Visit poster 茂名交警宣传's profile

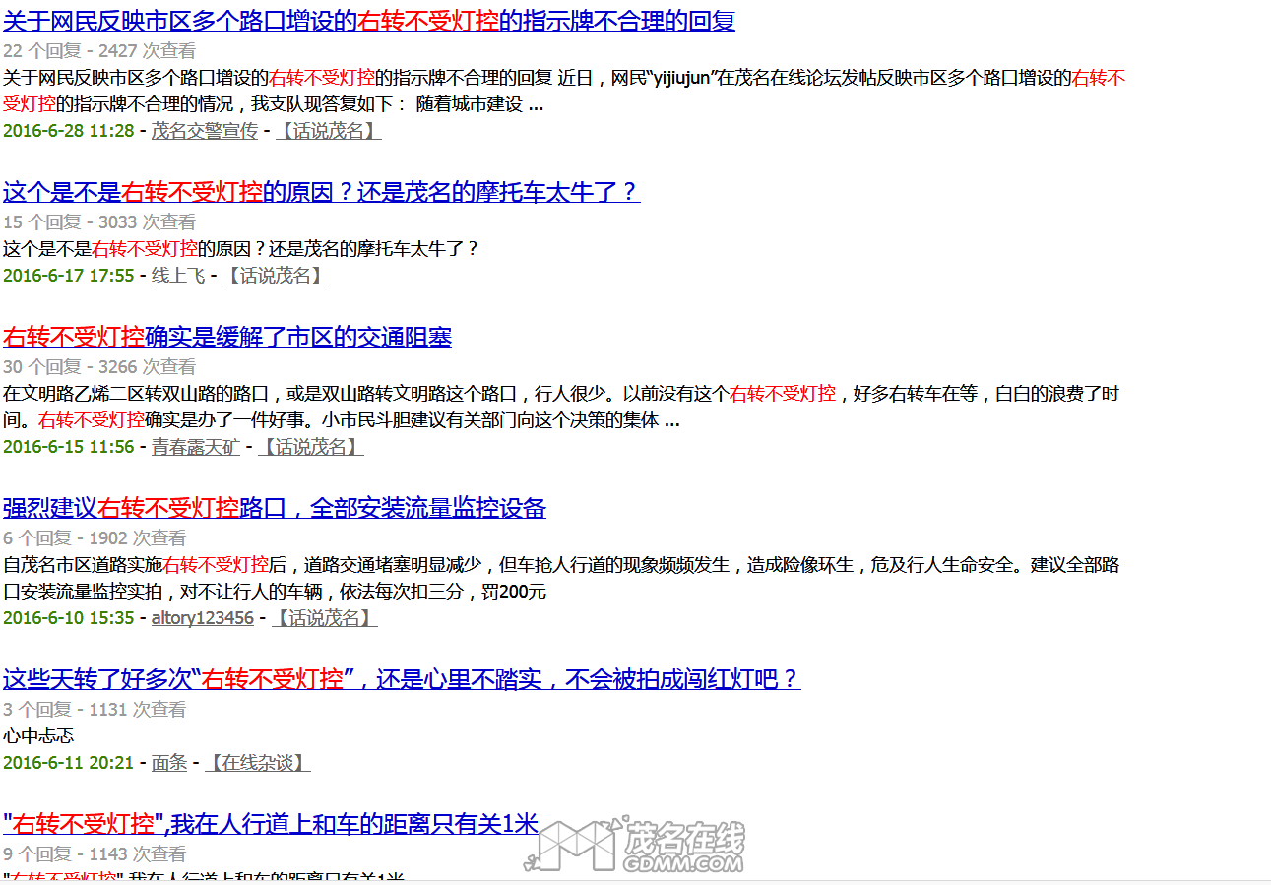click(203, 129)
